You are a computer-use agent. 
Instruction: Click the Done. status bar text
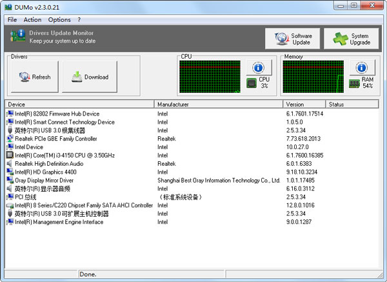(88, 274)
